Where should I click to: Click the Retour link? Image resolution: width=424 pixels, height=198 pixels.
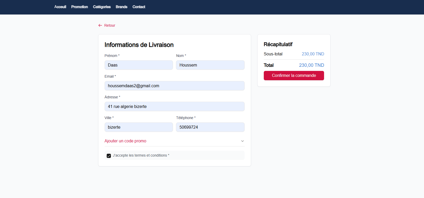point(110,25)
